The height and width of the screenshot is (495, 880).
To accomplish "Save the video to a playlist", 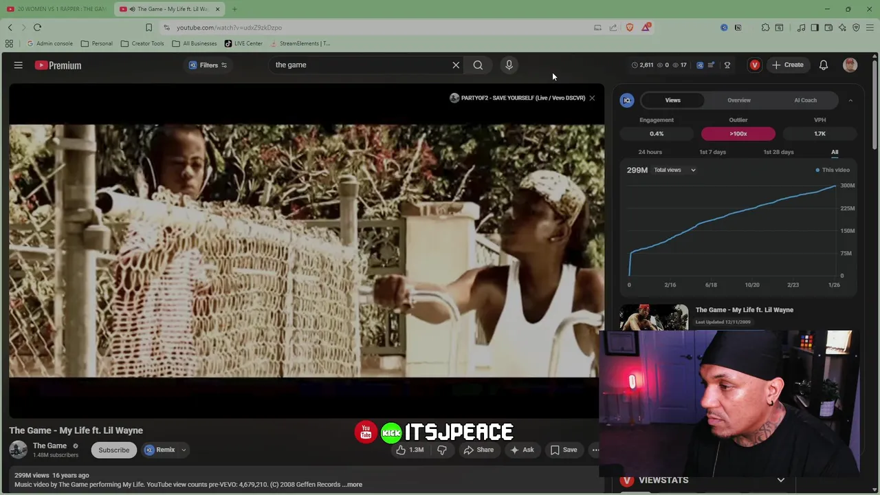I will (564, 450).
